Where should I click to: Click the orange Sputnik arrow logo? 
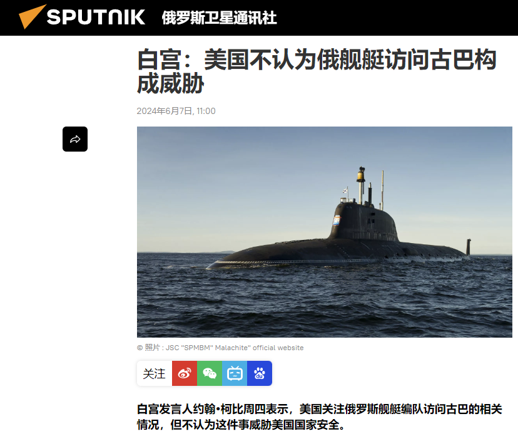(x=32, y=16)
